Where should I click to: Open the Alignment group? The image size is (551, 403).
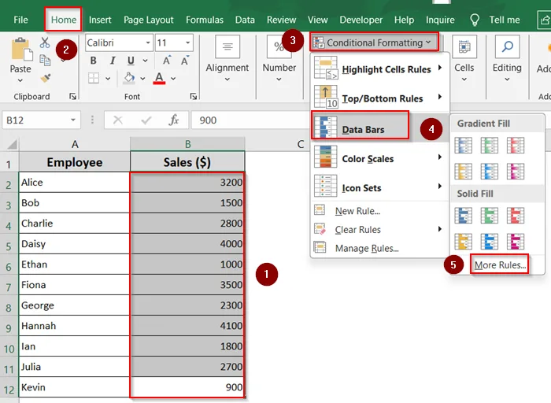point(227,59)
